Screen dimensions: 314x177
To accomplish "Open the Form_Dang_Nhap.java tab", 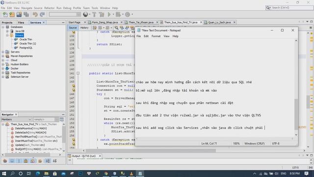I will 105,22.
